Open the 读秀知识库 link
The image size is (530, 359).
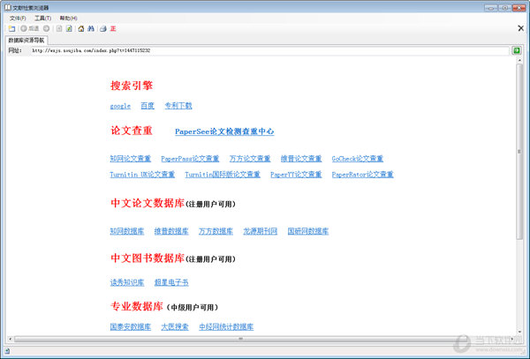[x=127, y=282]
